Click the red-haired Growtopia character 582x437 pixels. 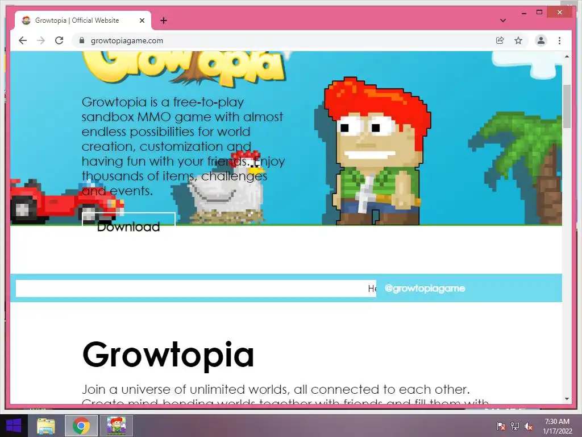pos(378,151)
